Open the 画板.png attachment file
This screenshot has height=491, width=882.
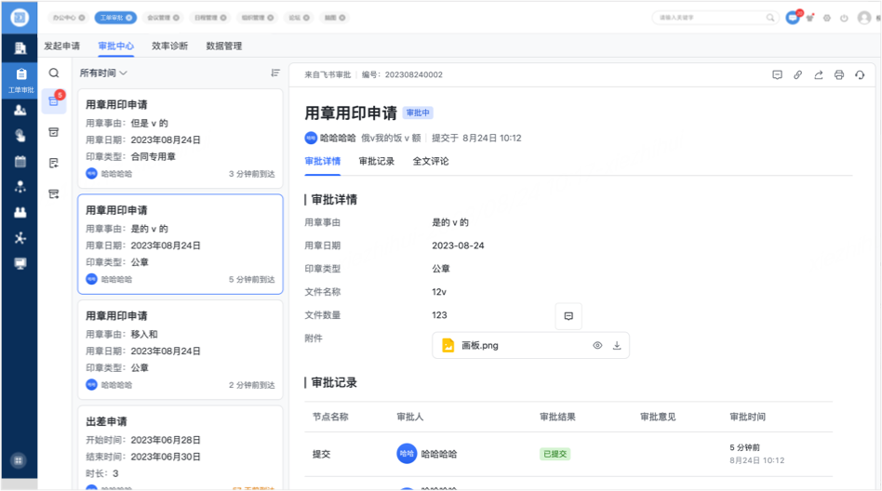coord(480,346)
